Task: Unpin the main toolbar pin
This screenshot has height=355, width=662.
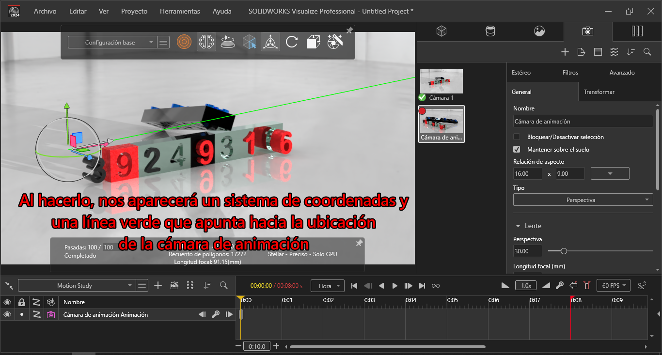Action: coord(349,31)
